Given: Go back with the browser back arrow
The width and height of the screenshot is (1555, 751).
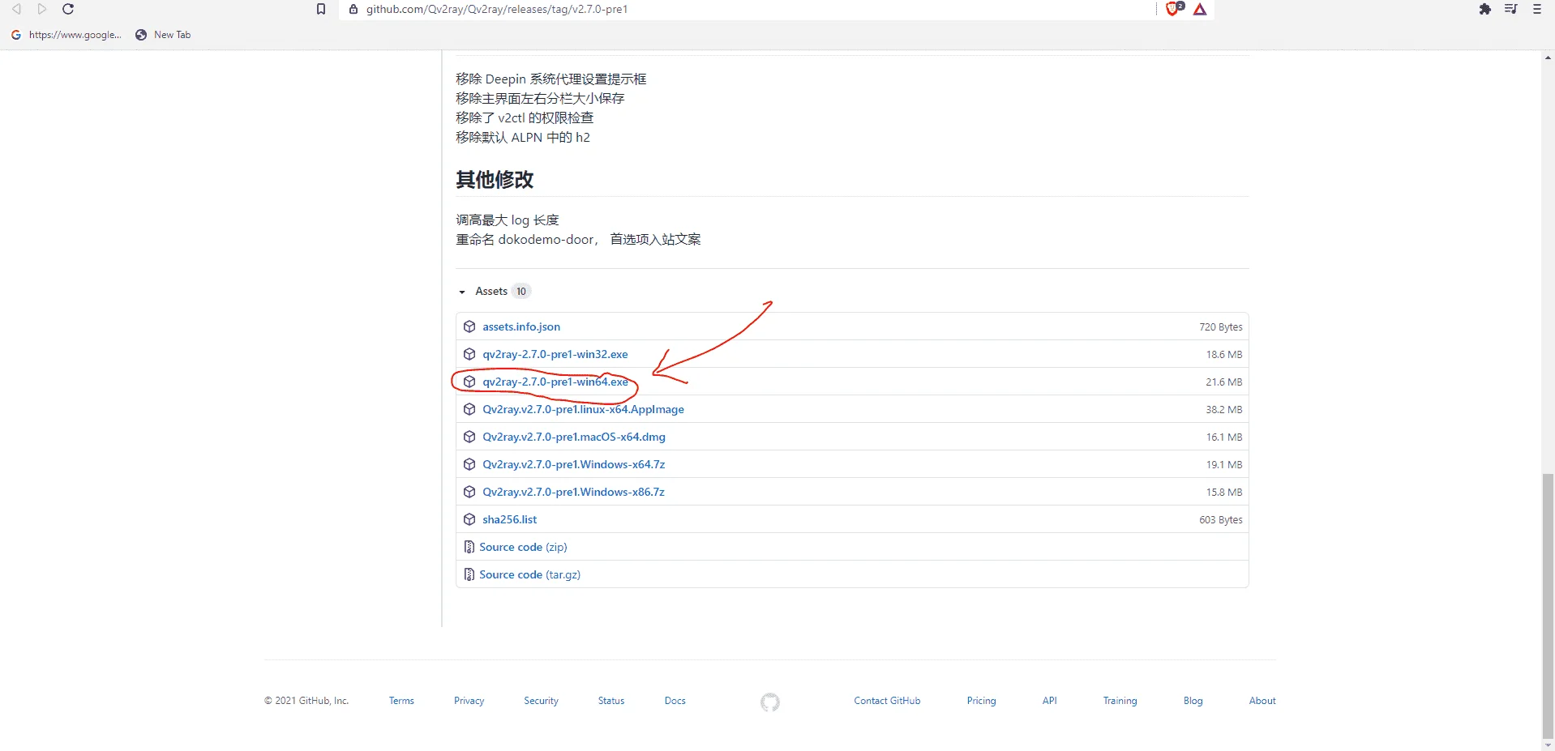Looking at the screenshot, I should 16,9.
